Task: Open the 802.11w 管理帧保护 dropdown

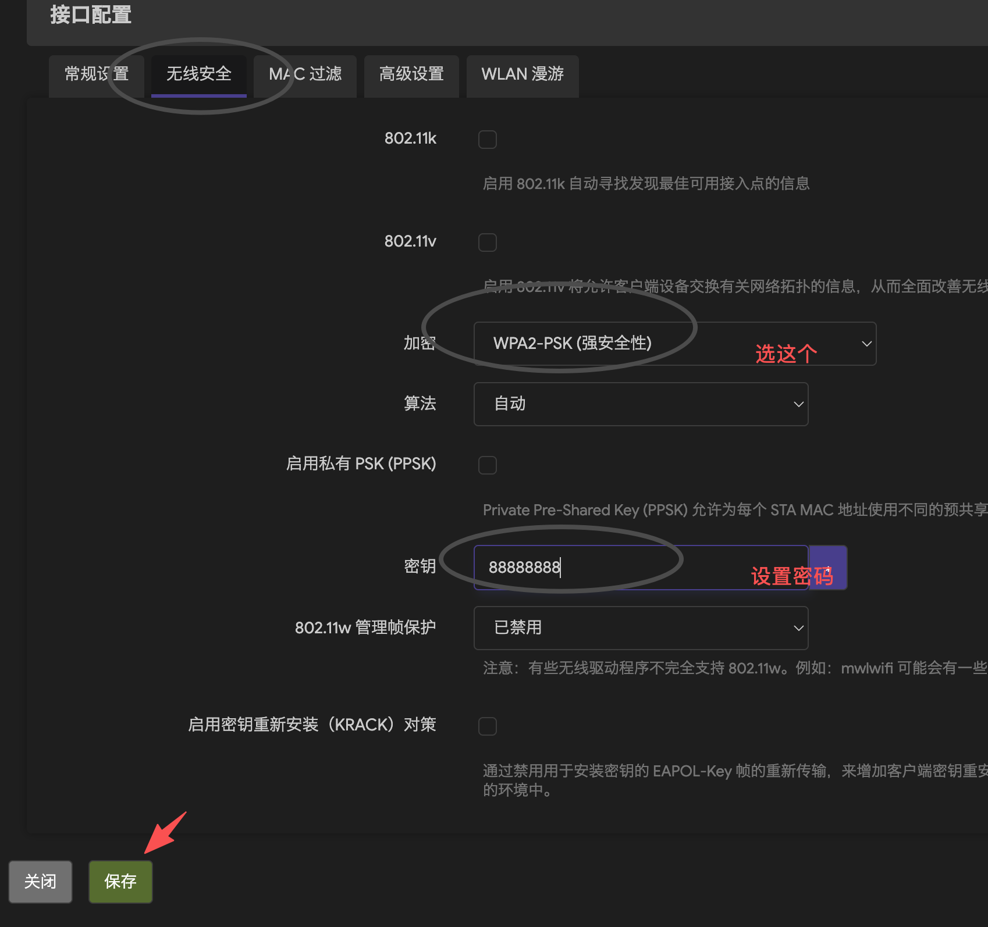Action: pos(641,628)
